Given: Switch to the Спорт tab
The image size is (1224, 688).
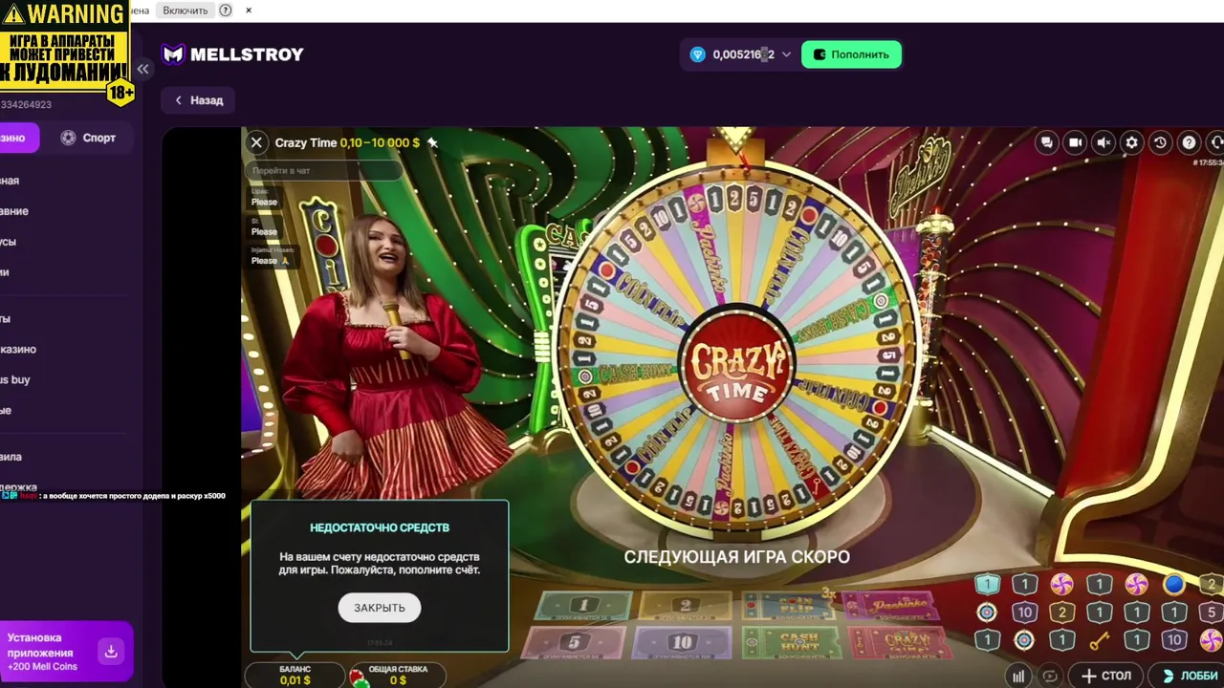Looking at the screenshot, I should [88, 138].
